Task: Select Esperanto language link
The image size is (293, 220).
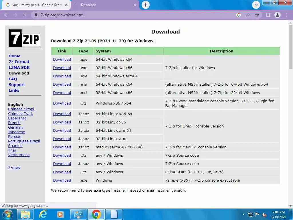Action: point(17,118)
